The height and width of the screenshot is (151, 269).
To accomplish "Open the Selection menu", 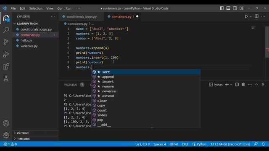I will tap(36, 8).
